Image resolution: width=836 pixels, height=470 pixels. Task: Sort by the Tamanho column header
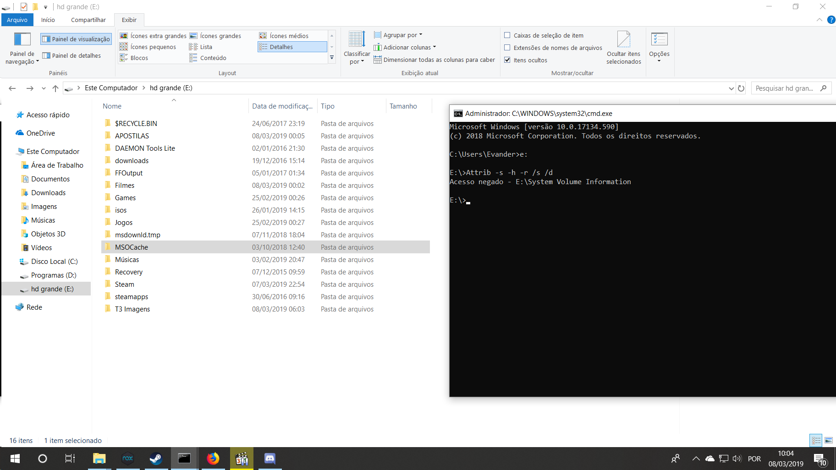(408, 106)
